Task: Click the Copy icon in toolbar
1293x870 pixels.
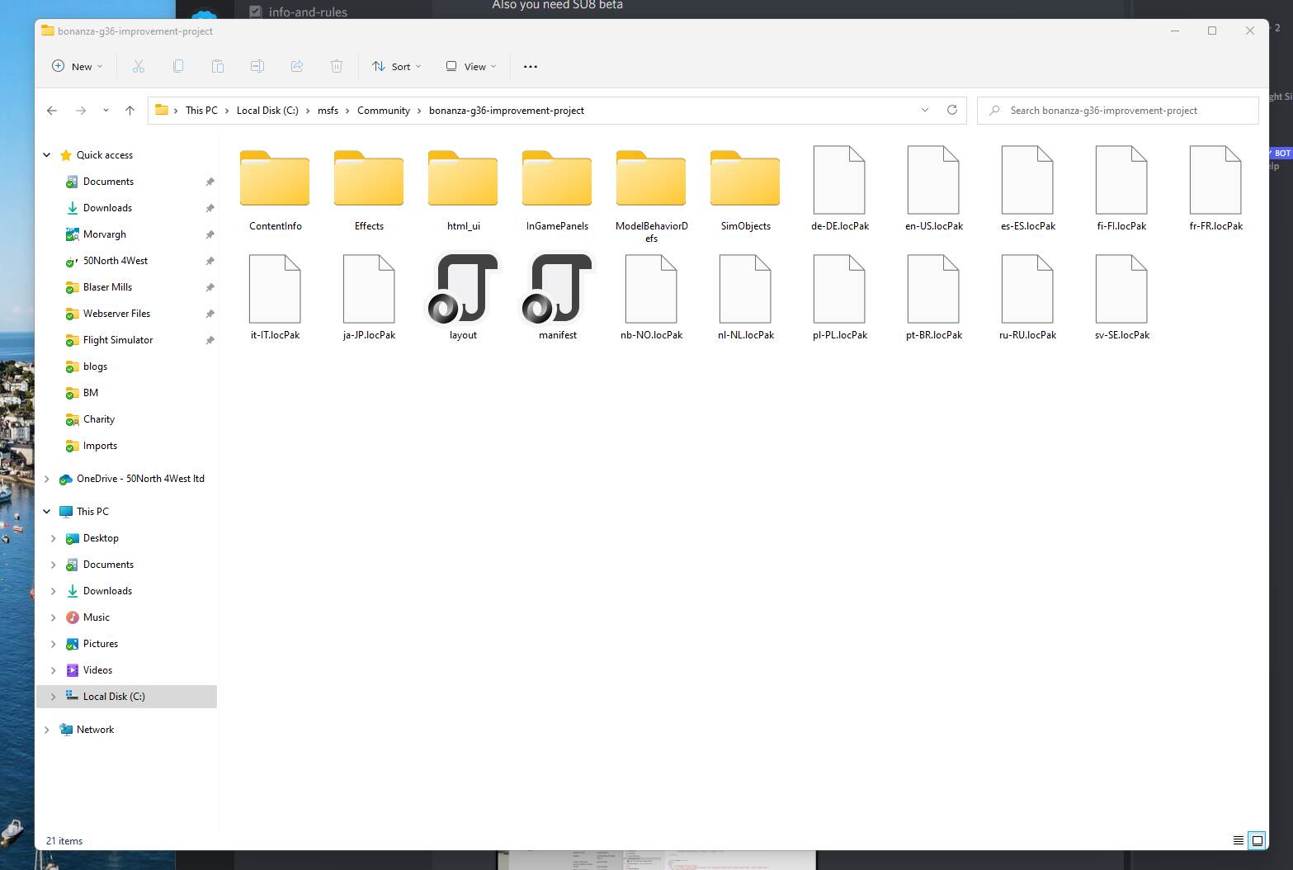Action: 178,66
